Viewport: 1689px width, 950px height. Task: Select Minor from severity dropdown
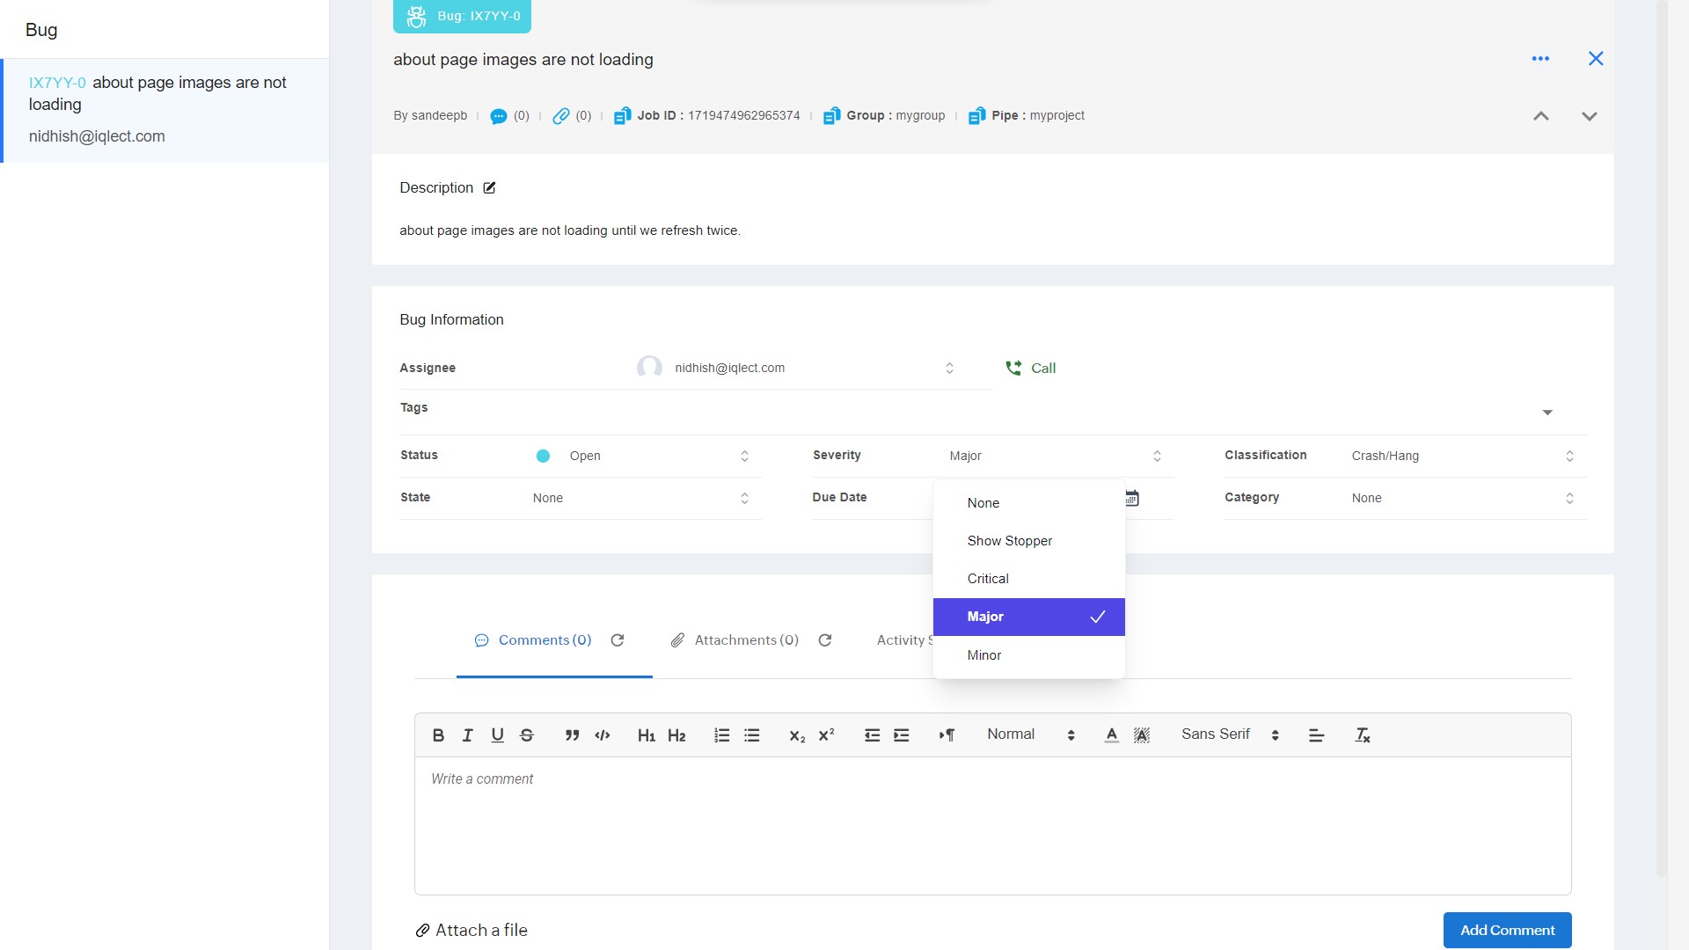click(x=983, y=654)
